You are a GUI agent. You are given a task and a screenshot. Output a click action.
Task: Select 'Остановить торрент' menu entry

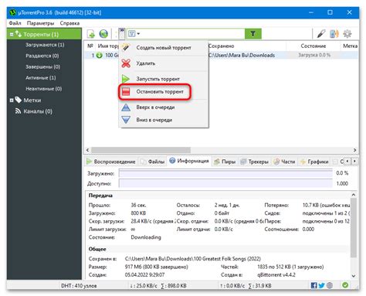164,92
